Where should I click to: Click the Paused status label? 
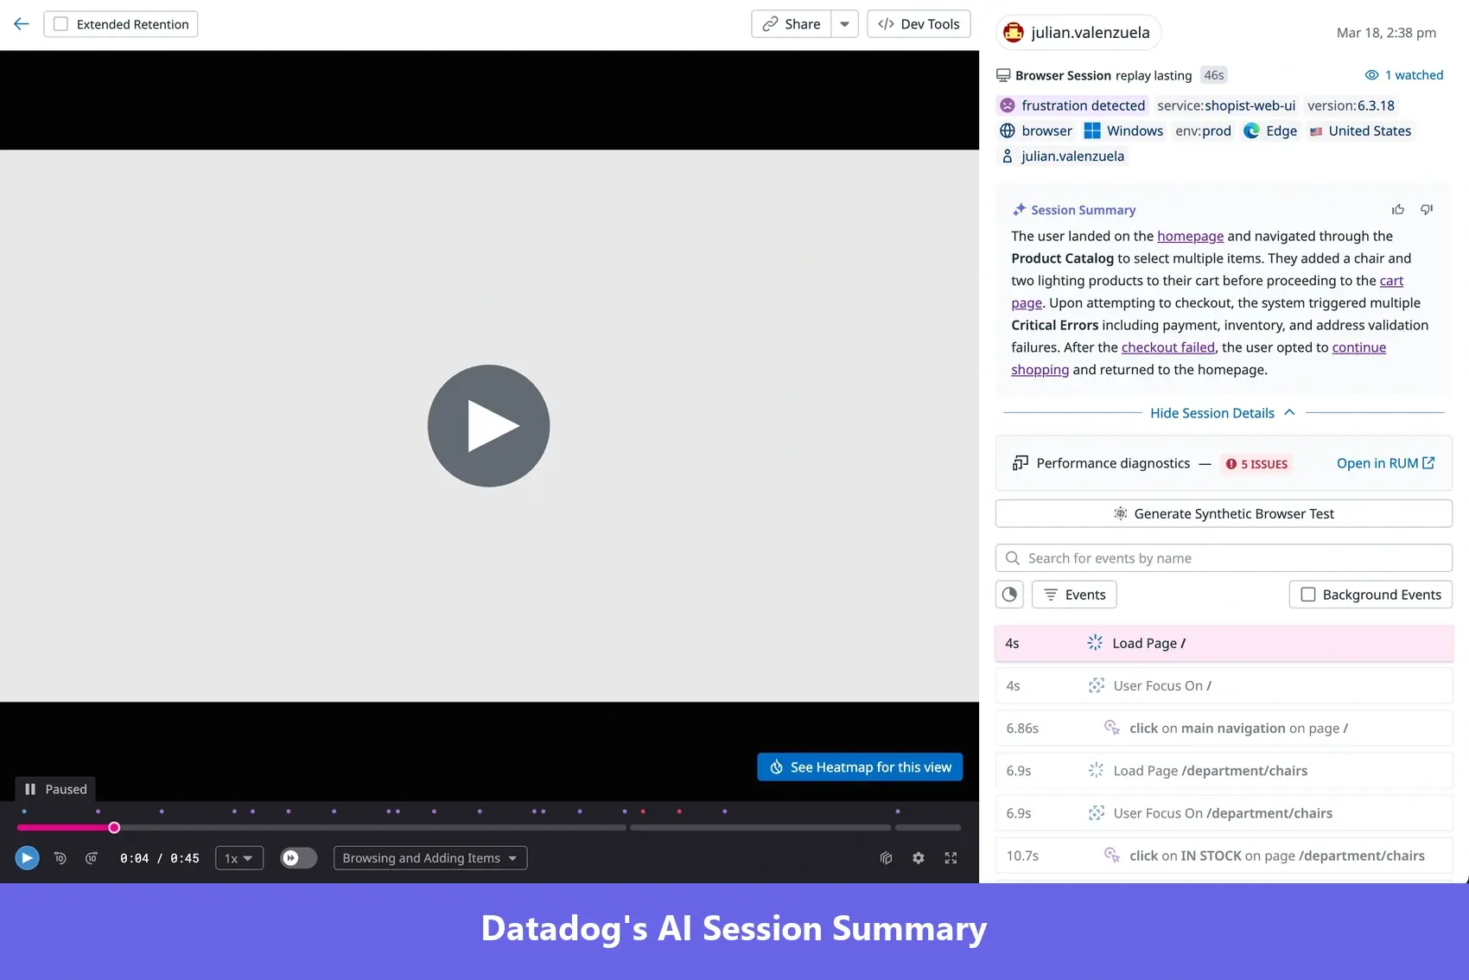[x=56, y=789]
